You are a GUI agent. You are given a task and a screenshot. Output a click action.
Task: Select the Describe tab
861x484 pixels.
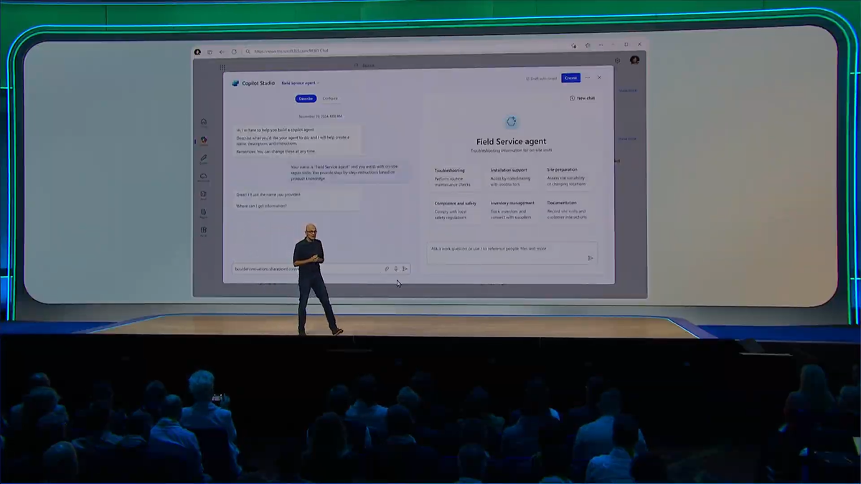pyautogui.click(x=306, y=98)
